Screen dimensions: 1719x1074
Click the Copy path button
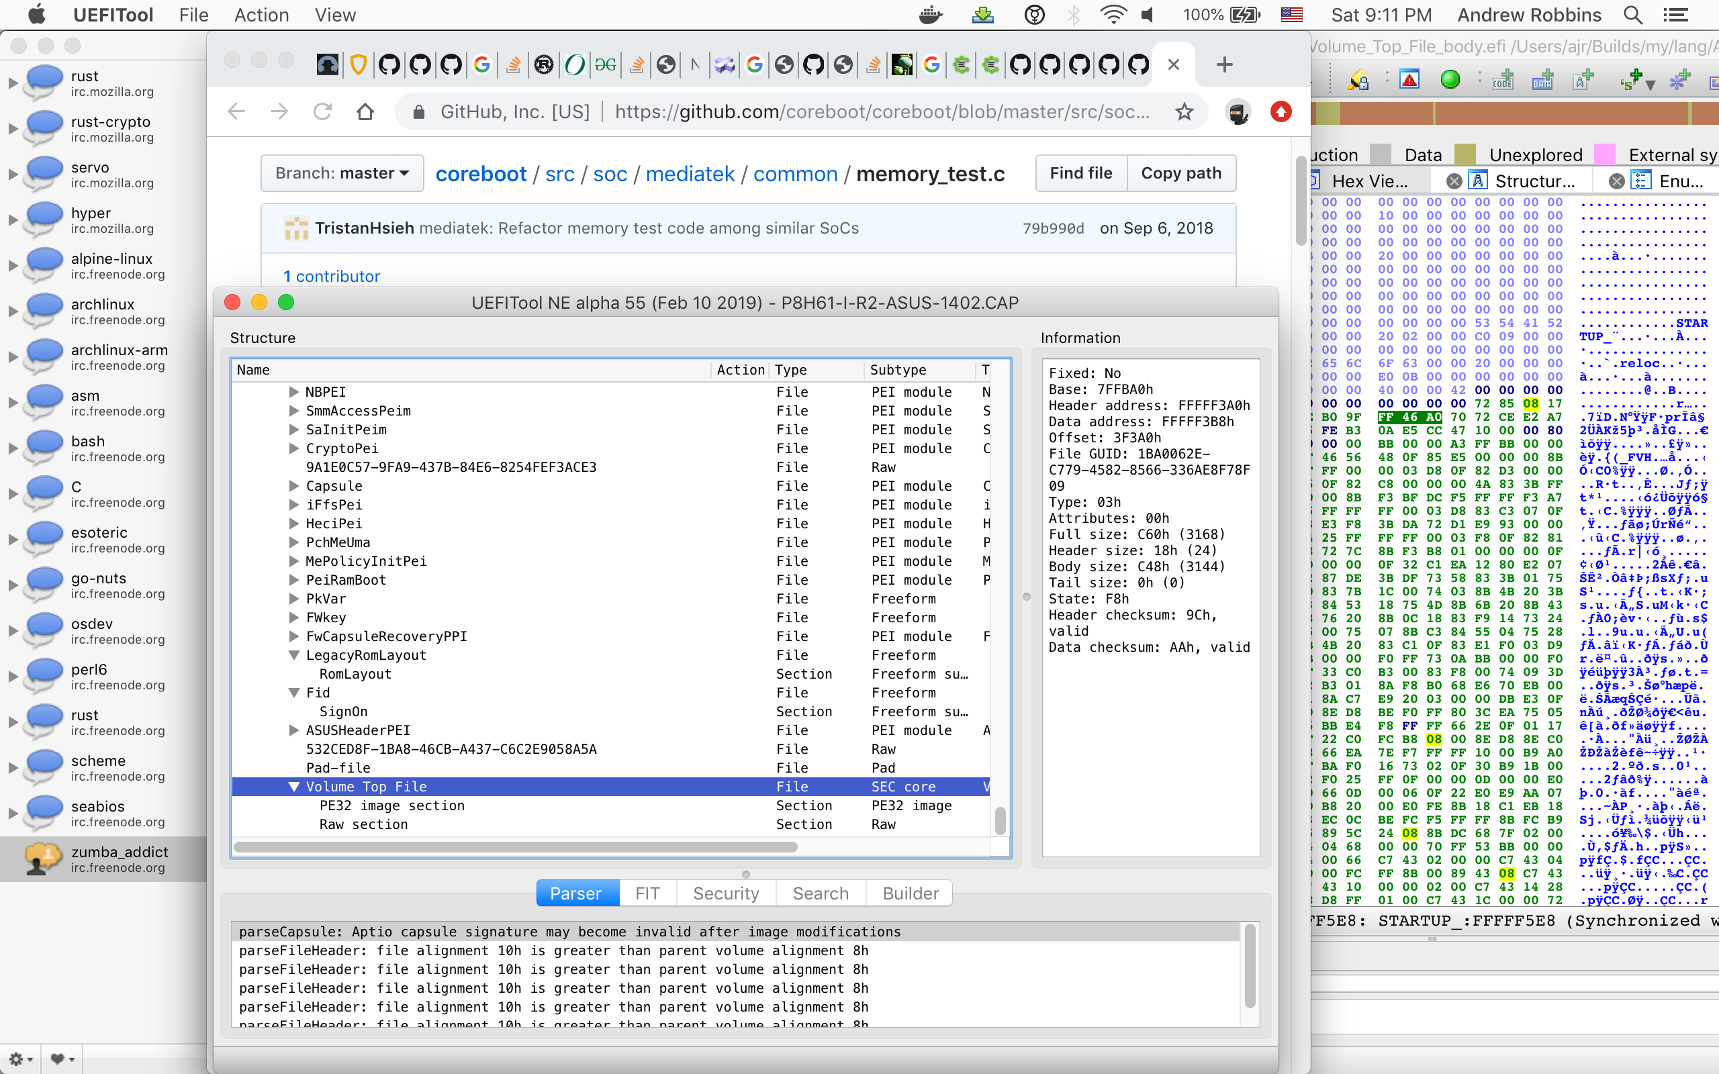(x=1181, y=173)
